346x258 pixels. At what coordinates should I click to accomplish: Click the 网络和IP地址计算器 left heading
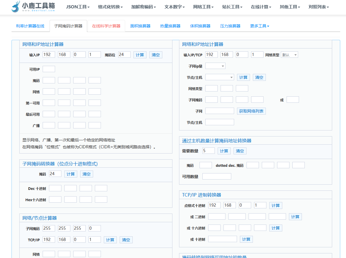43,44
